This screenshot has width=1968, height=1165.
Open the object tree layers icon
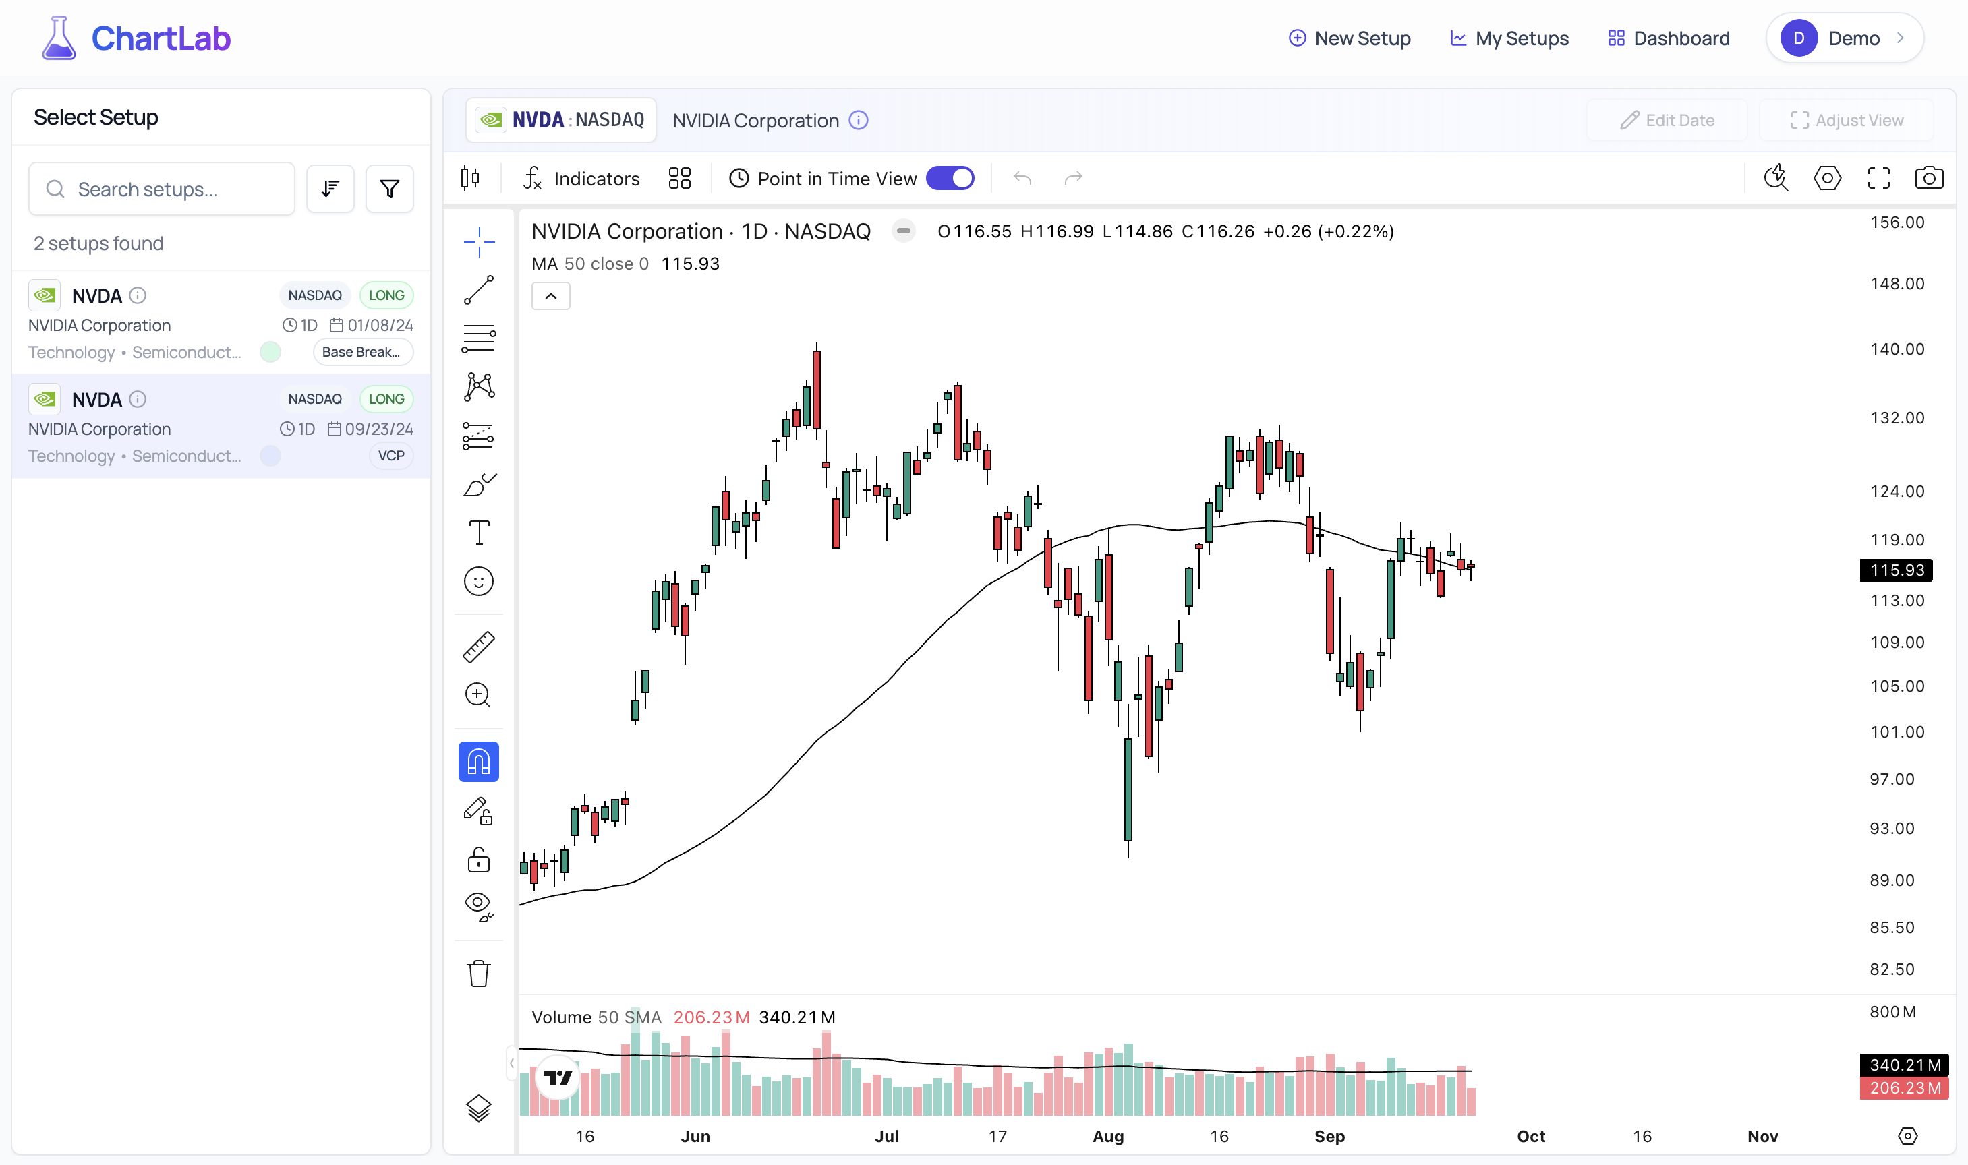(478, 1108)
